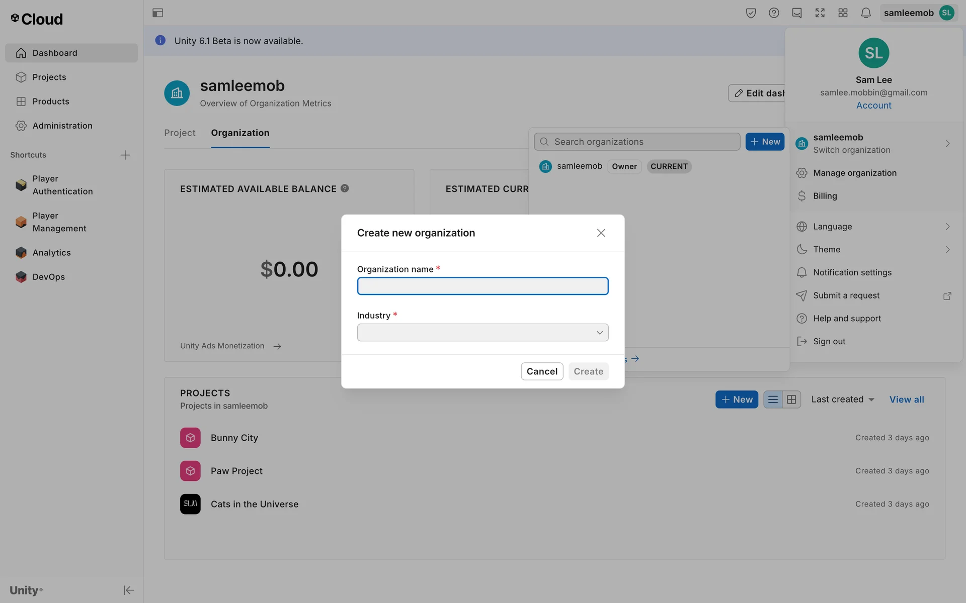Expand the Language submenu
The image size is (966, 603).
[x=874, y=227]
